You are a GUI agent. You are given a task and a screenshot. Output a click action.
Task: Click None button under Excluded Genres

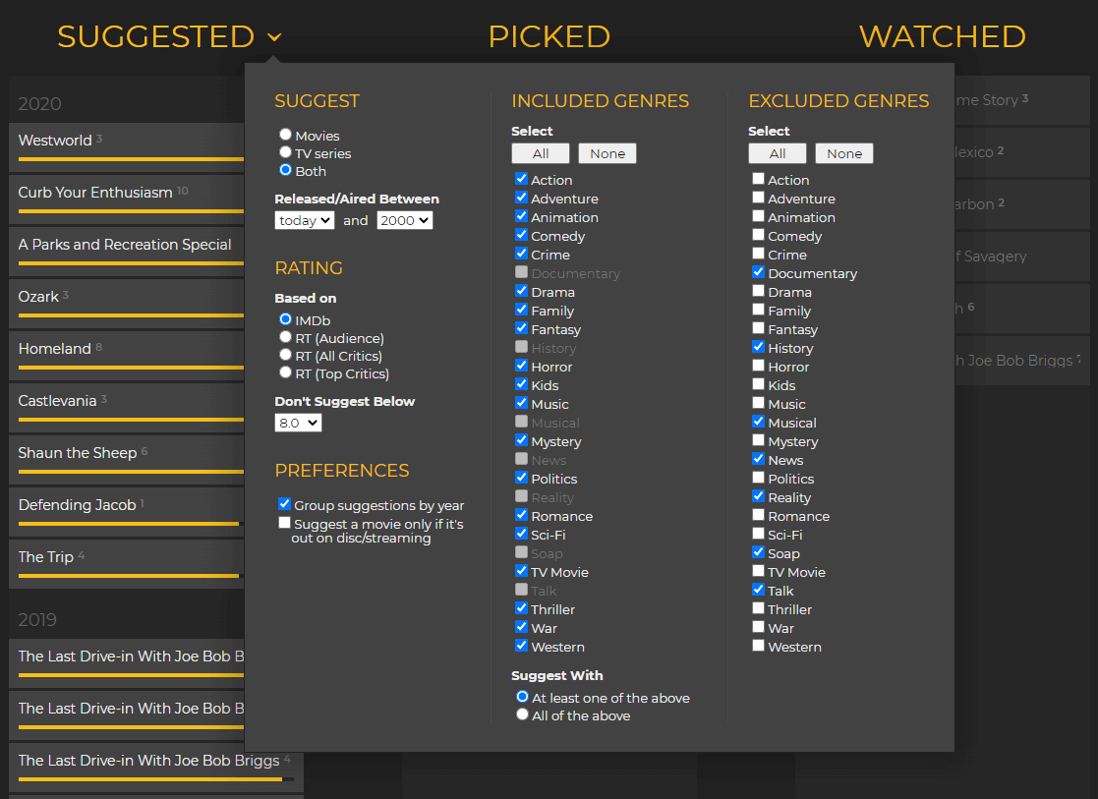point(844,153)
